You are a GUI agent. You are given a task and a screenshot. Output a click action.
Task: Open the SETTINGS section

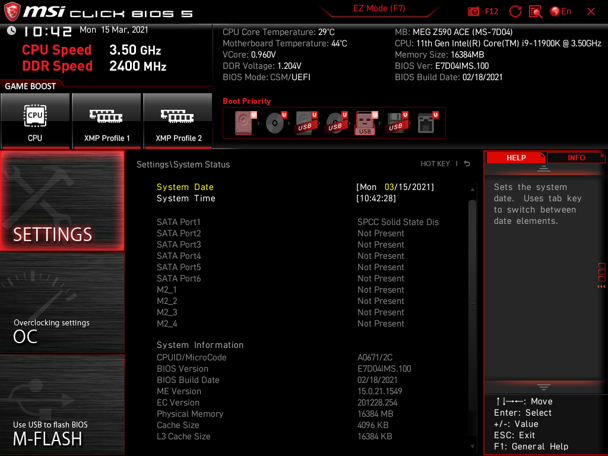(62, 201)
